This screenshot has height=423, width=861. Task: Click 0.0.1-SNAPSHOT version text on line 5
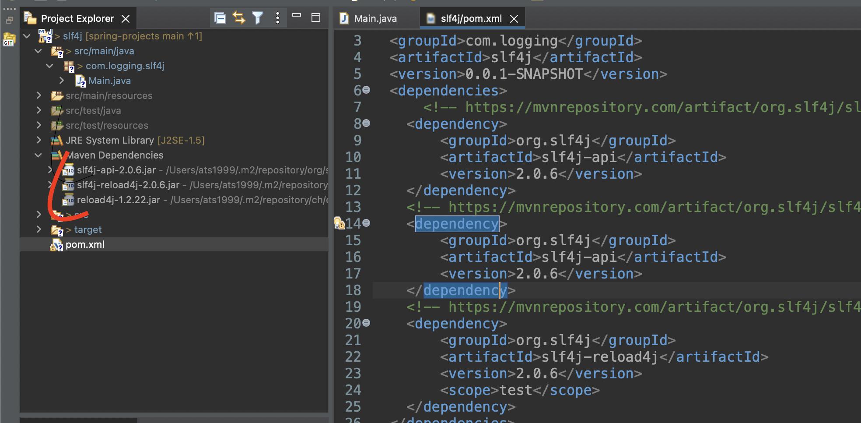point(524,74)
